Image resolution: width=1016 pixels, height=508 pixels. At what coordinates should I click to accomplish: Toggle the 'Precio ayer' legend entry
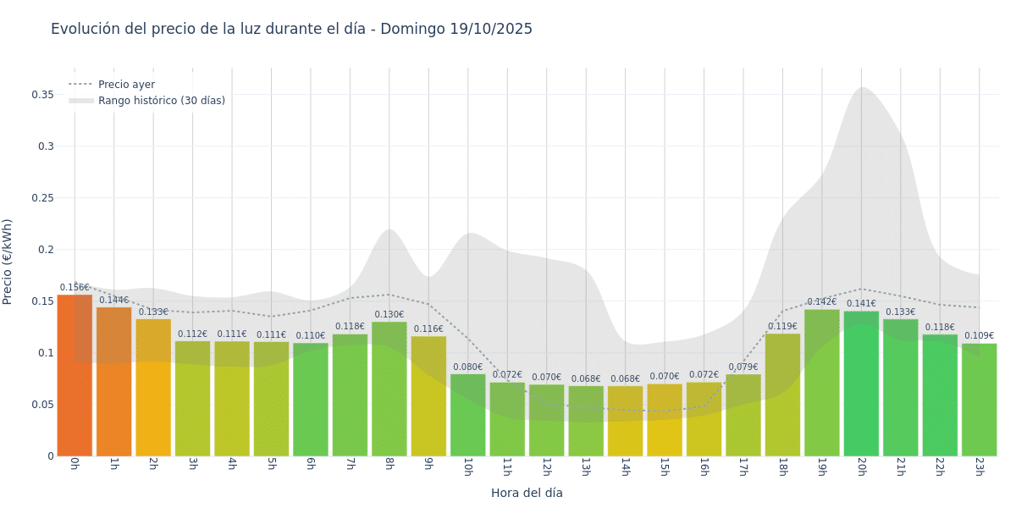[x=126, y=85]
